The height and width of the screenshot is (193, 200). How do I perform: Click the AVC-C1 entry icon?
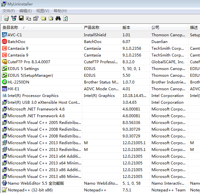click(x=5, y=35)
